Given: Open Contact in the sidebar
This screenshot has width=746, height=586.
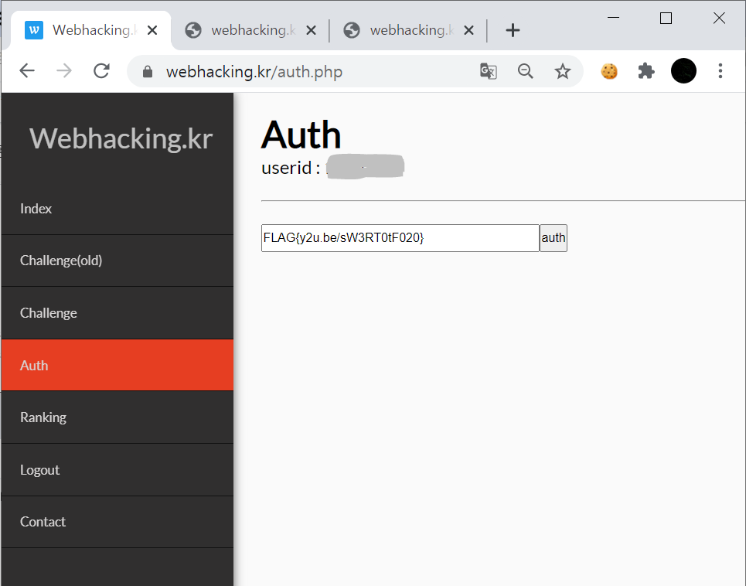Looking at the screenshot, I should pos(117,522).
